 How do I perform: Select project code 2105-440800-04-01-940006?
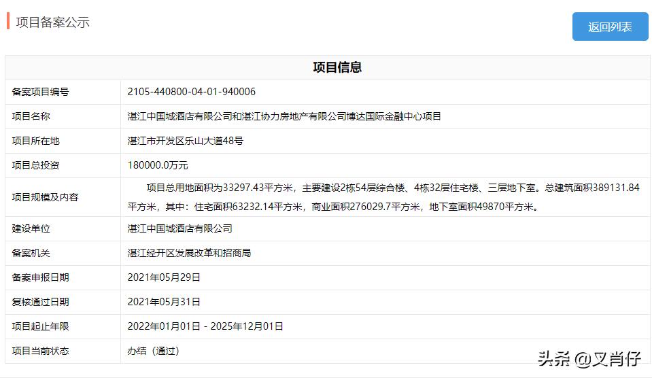(192, 92)
